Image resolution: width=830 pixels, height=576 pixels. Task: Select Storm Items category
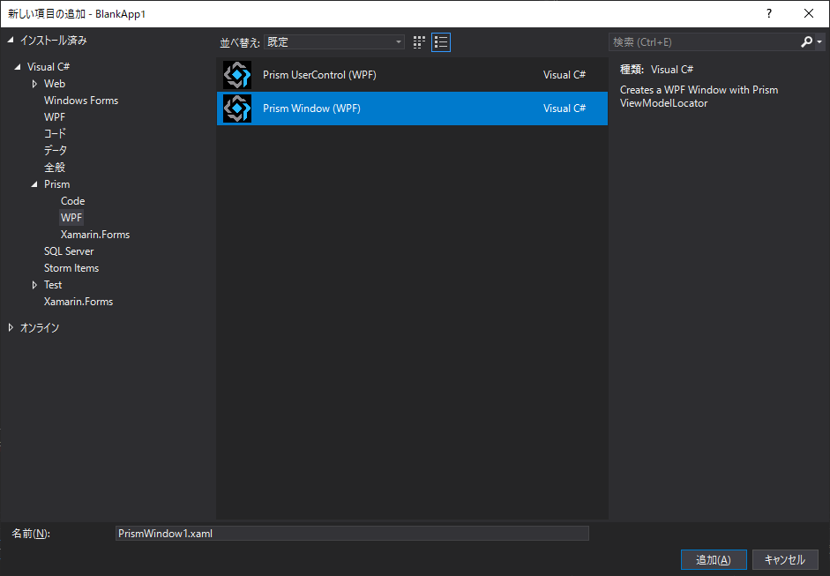click(x=71, y=268)
